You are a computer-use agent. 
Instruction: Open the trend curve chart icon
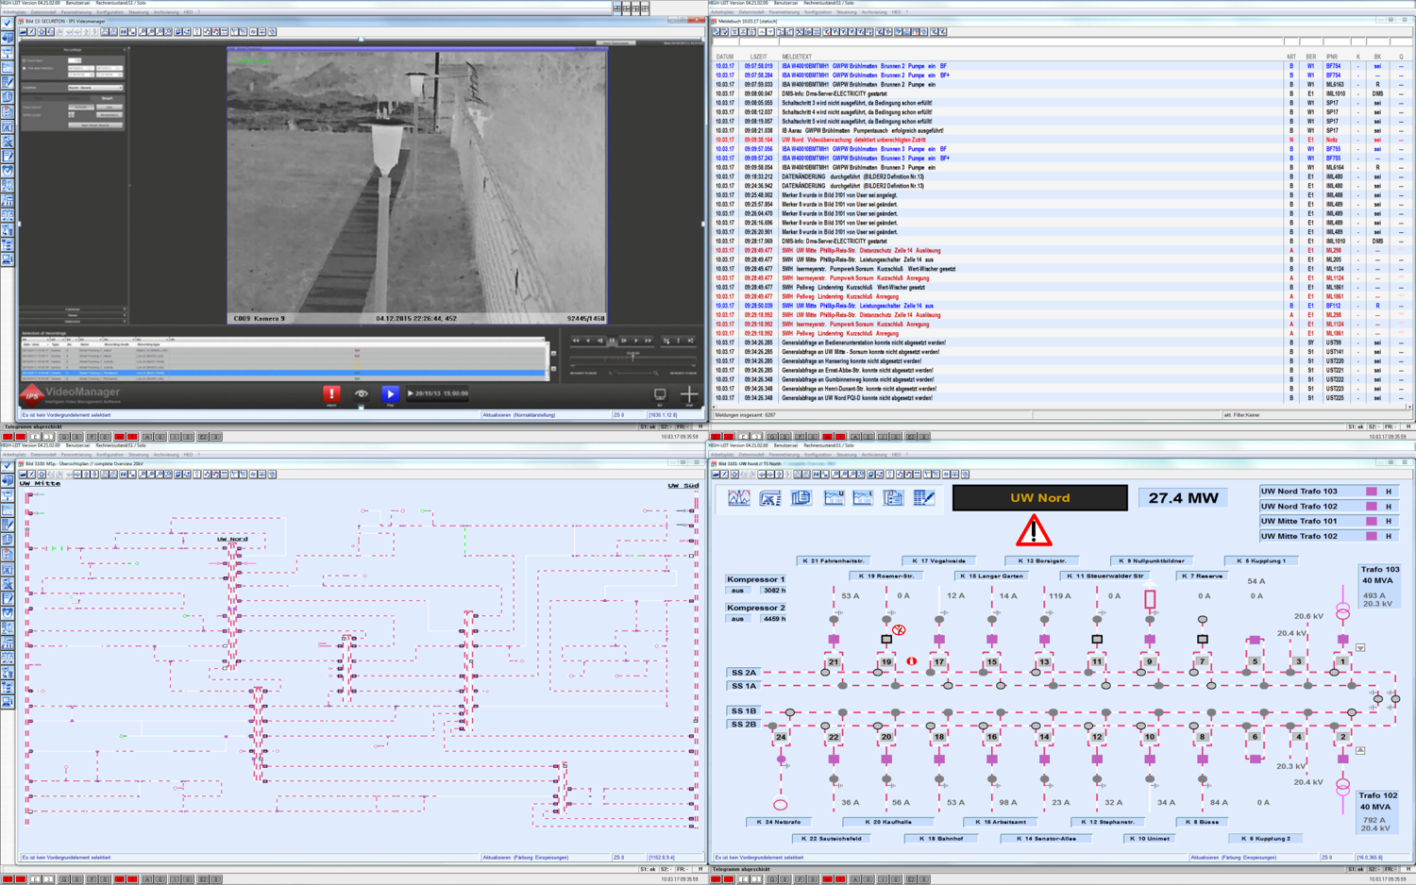(x=738, y=498)
